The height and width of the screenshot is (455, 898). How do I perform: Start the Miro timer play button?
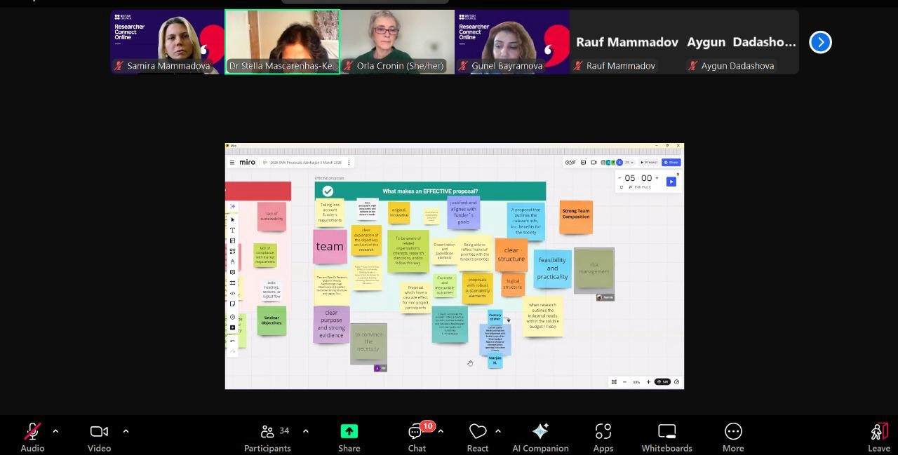click(x=671, y=182)
